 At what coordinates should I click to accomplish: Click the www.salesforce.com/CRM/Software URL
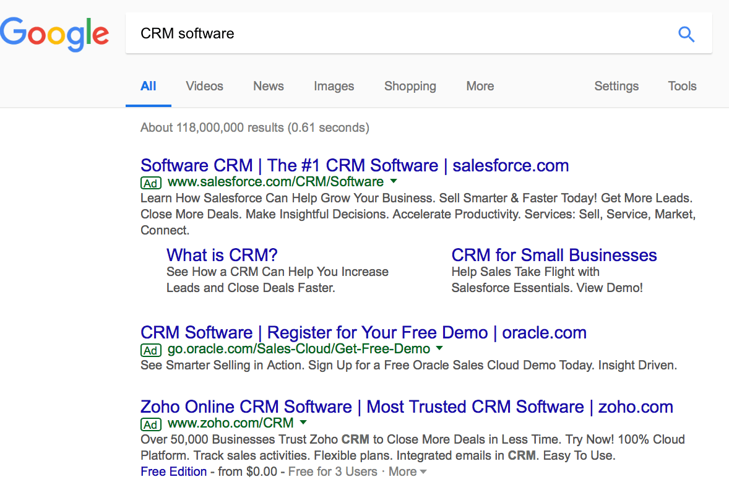pyautogui.click(x=276, y=181)
